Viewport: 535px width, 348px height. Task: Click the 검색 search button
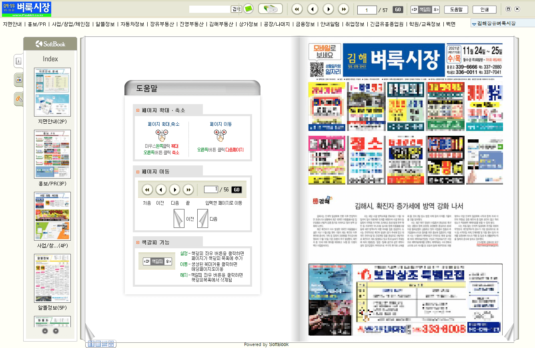[236, 9]
